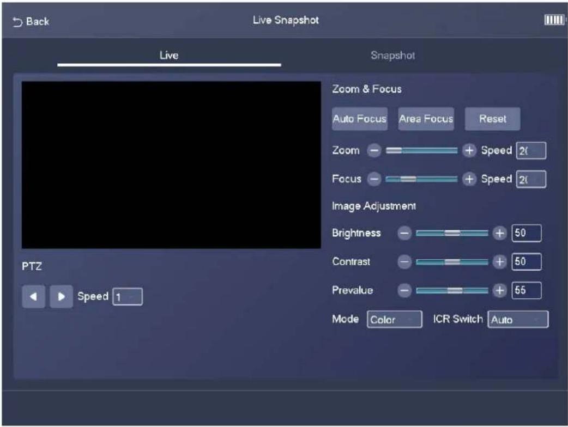568x427 pixels.
Task: Click the Live Snapshot title text
Action: pos(286,20)
